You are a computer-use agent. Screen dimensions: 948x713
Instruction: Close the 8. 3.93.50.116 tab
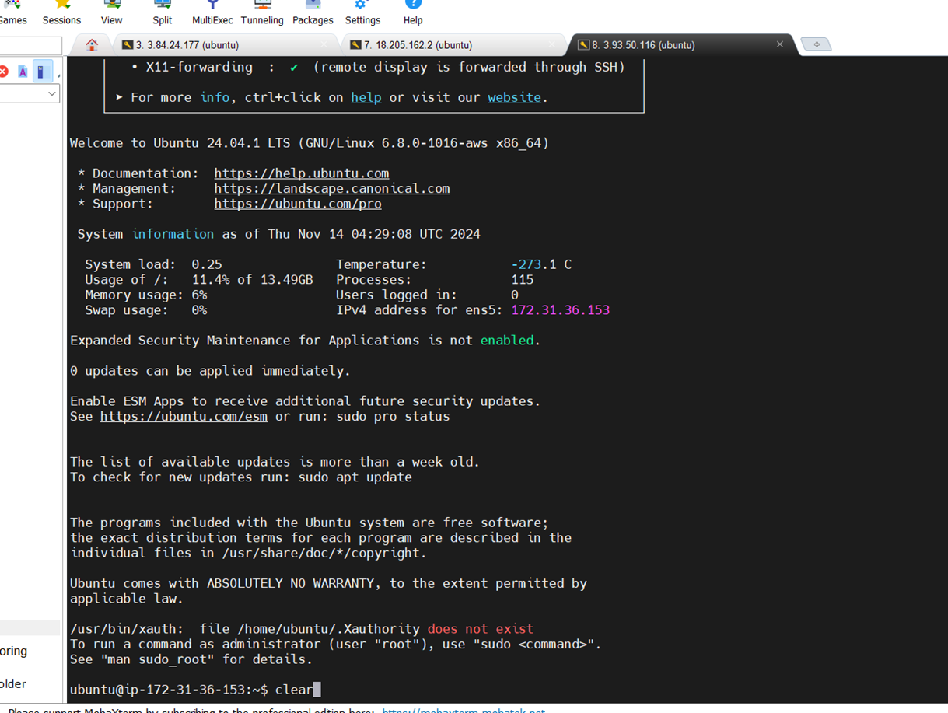tap(779, 44)
